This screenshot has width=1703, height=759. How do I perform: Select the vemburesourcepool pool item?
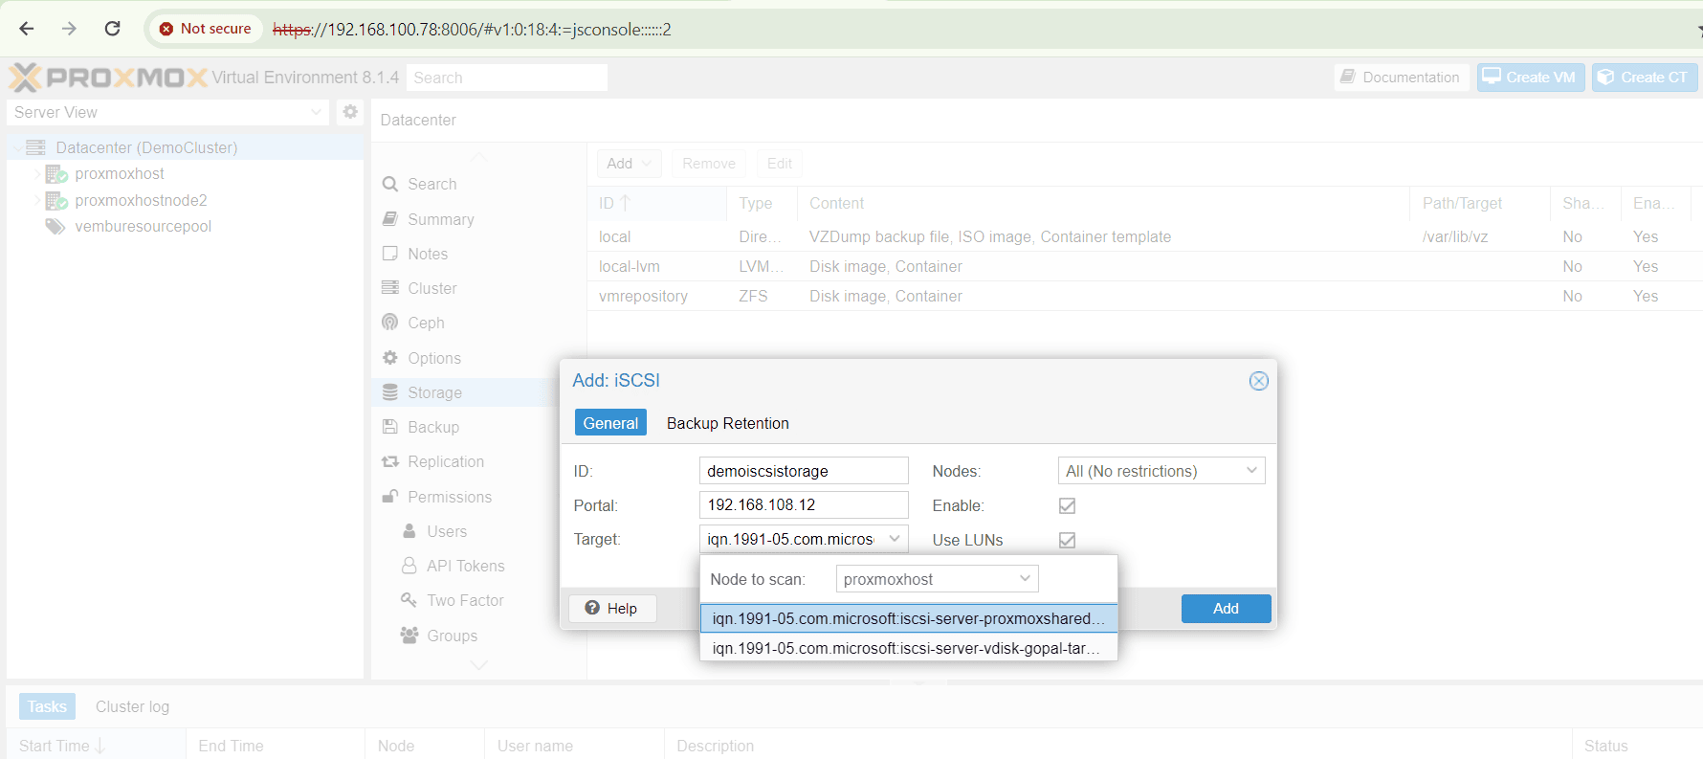(x=143, y=226)
